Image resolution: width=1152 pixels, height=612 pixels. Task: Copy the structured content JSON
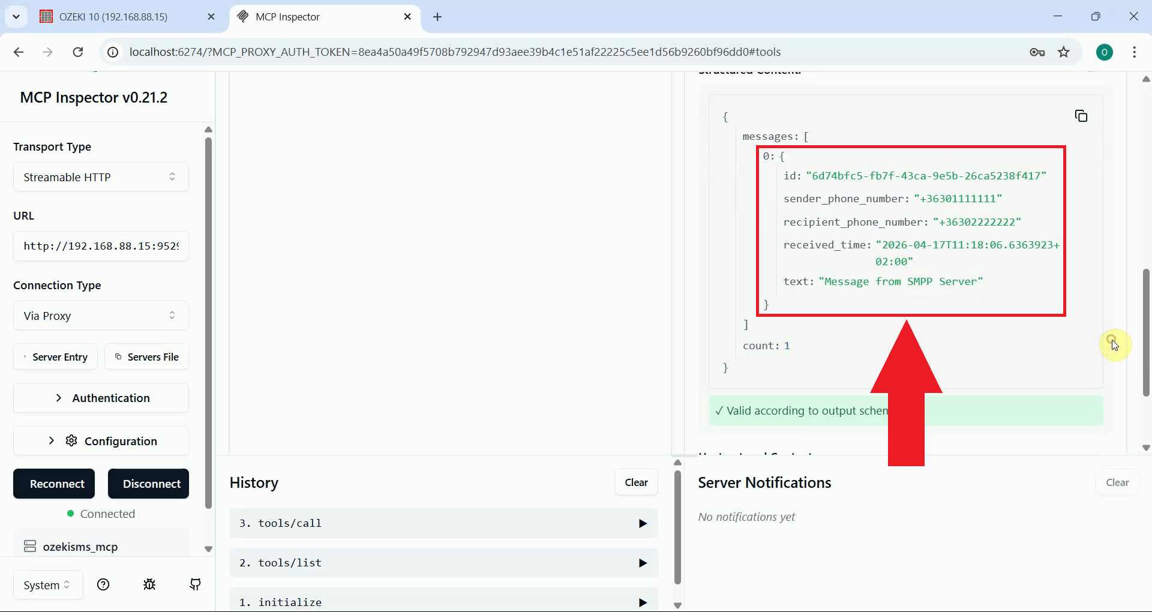1082,115
